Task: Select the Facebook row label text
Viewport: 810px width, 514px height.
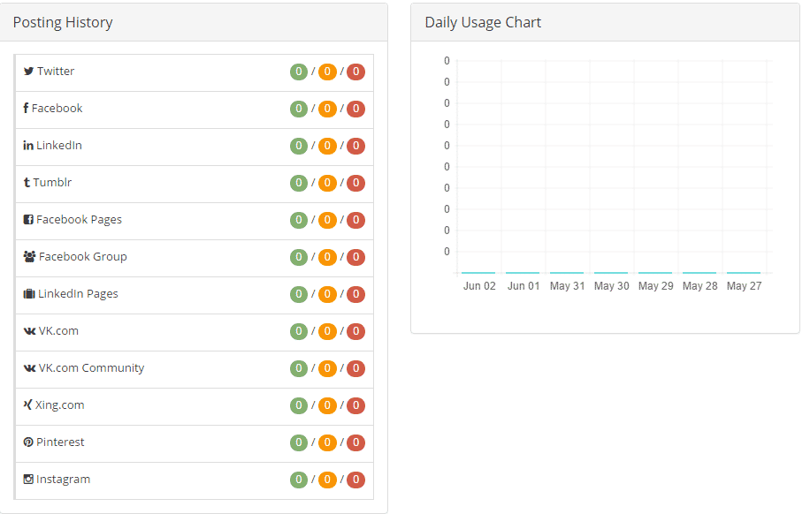Action: tap(57, 109)
